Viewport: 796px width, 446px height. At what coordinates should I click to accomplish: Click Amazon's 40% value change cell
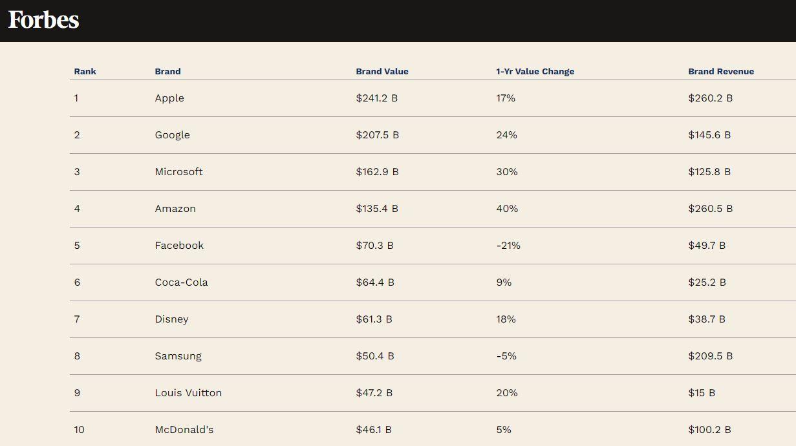click(507, 209)
